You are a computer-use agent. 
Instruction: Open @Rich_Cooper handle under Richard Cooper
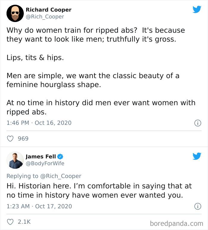tap(45, 17)
